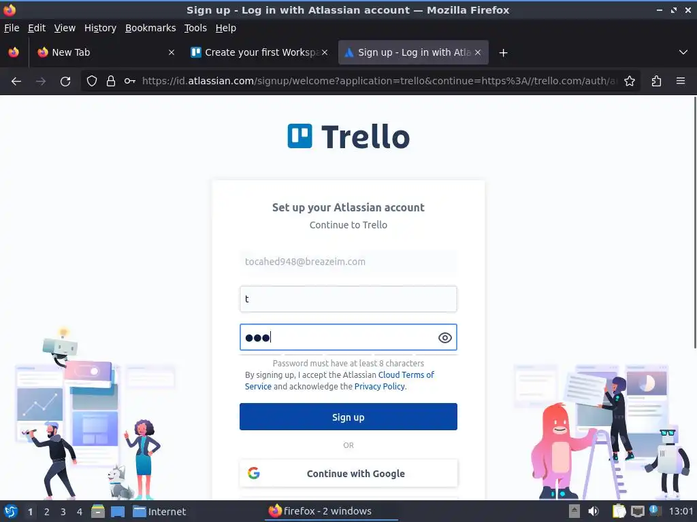
Task: Reload the current page
Action: click(65, 82)
